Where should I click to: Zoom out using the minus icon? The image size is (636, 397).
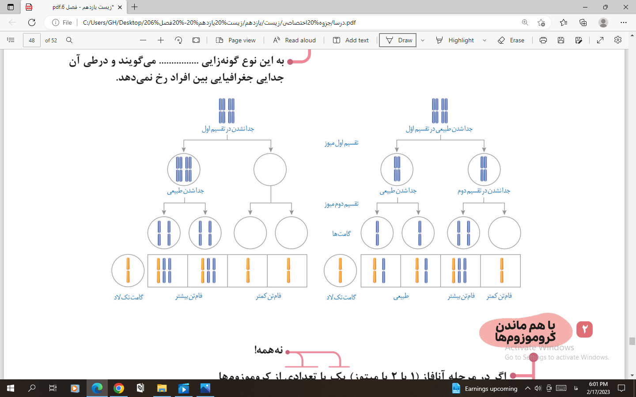143,40
